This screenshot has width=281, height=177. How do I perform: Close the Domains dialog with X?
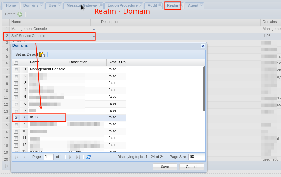tap(203, 46)
